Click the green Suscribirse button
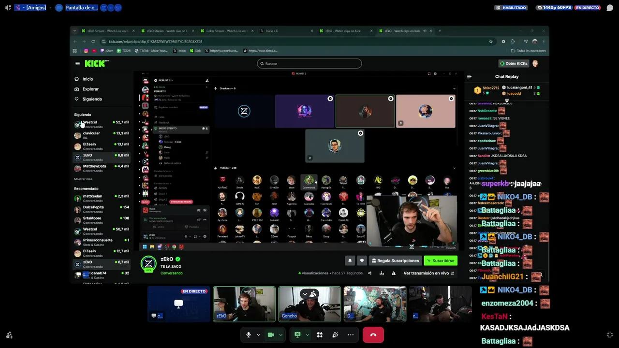Image resolution: width=619 pixels, height=348 pixels. [x=441, y=261]
